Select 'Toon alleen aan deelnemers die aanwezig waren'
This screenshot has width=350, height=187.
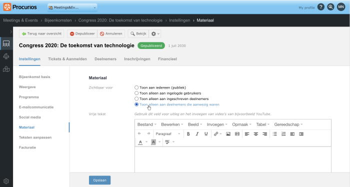click(x=136, y=104)
